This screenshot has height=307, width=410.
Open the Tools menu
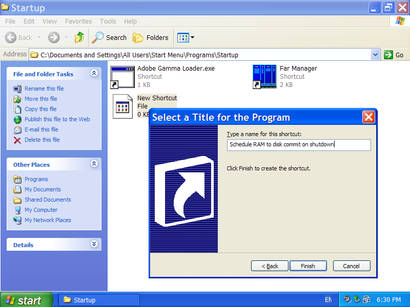coord(108,21)
